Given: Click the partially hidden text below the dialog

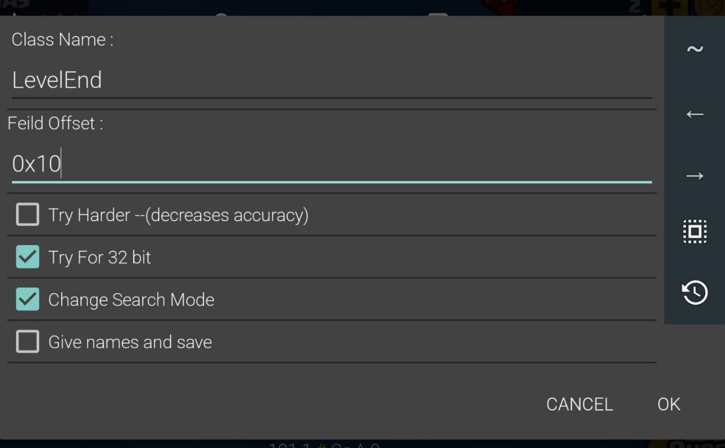Looking at the screenshot, I should pos(324,444).
